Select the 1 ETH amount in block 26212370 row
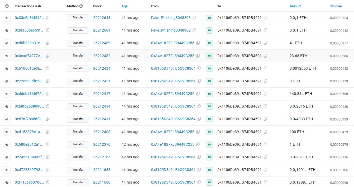The image size is (354, 187). coord(295,144)
